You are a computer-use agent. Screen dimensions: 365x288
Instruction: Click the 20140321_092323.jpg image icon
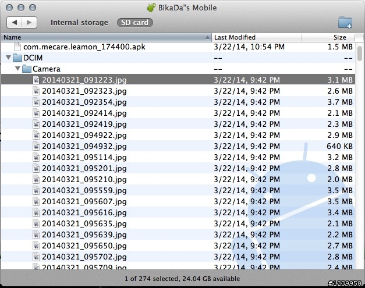click(36, 91)
